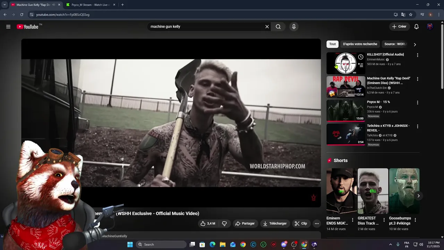Image resolution: width=444 pixels, height=250 pixels.
Task: Go to the YouTube home logo
Action: tap(27, 27)
